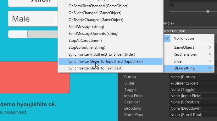Select the checked No Function option
217x121 pixels.
click(x=189, y=38)
